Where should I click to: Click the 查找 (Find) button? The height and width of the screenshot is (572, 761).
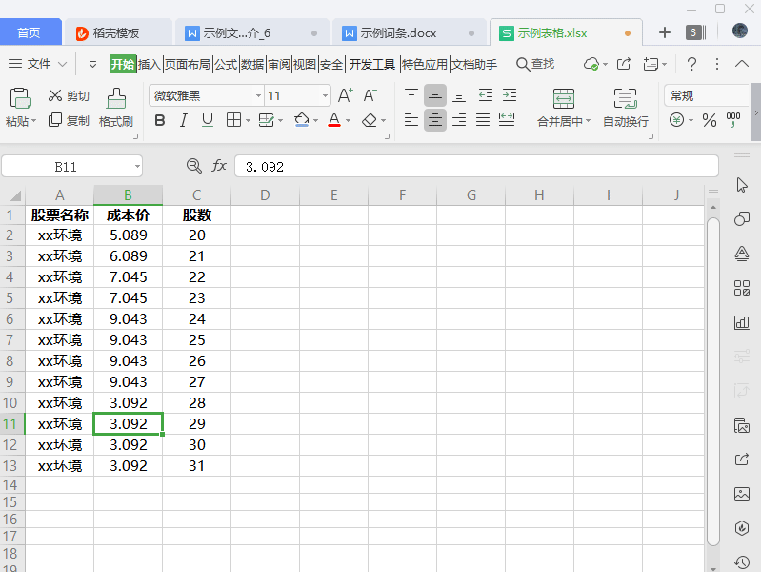tap(534, 64)
